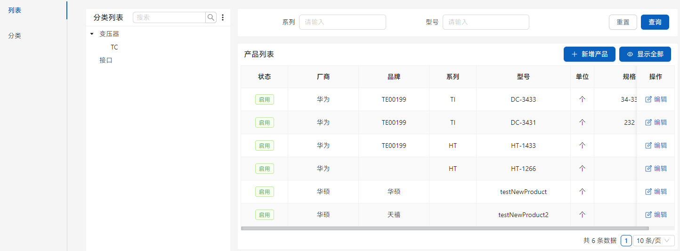Viewport: 680px width, 251px height.
Task: Click edit icon for DC-3433 row
Action: [x=648, y=99]
